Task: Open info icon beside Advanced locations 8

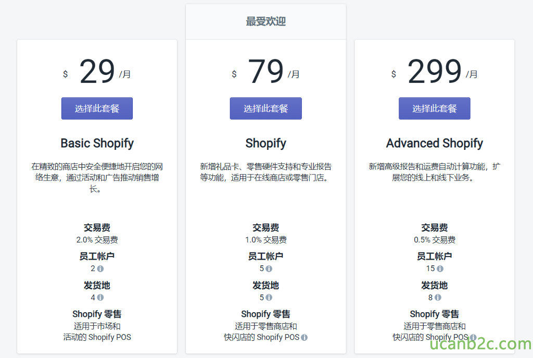Action: point(438,298)
